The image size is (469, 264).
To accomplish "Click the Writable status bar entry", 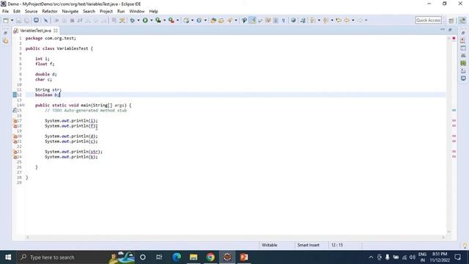I will click(x=269, y=245).
